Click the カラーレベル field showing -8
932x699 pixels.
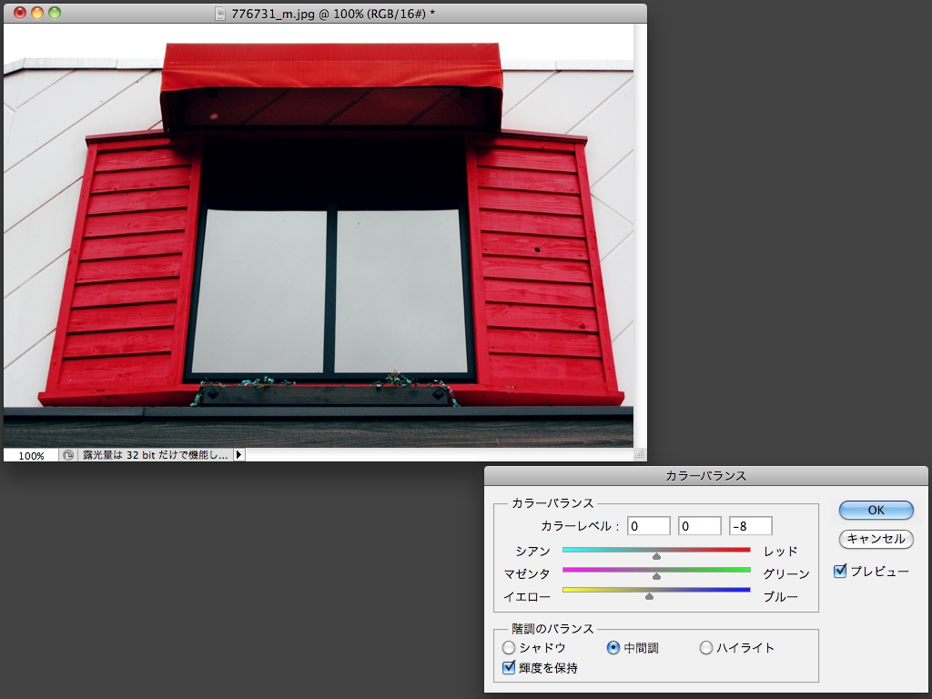pos(751,526)
